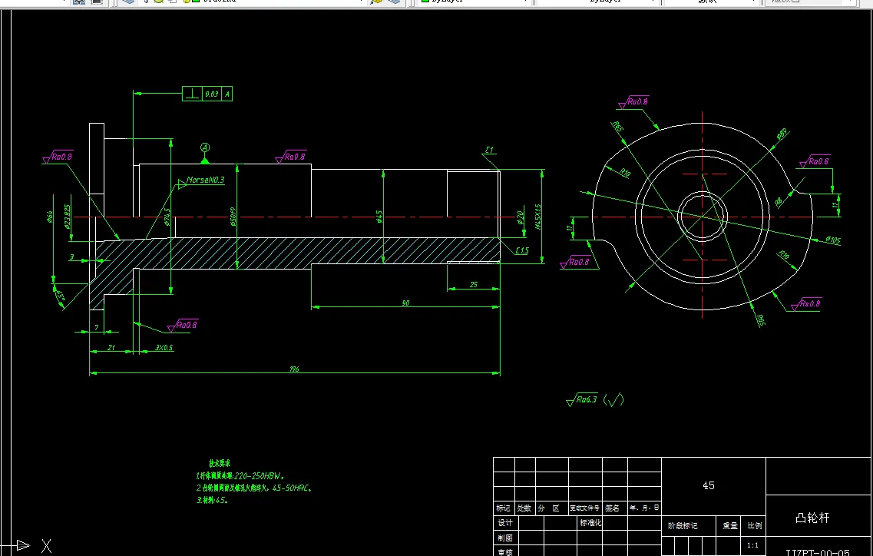Select the Ø89 diameter on cam view
The height and width of the screenshot is (556, 873).
click(x=782, y=134)
